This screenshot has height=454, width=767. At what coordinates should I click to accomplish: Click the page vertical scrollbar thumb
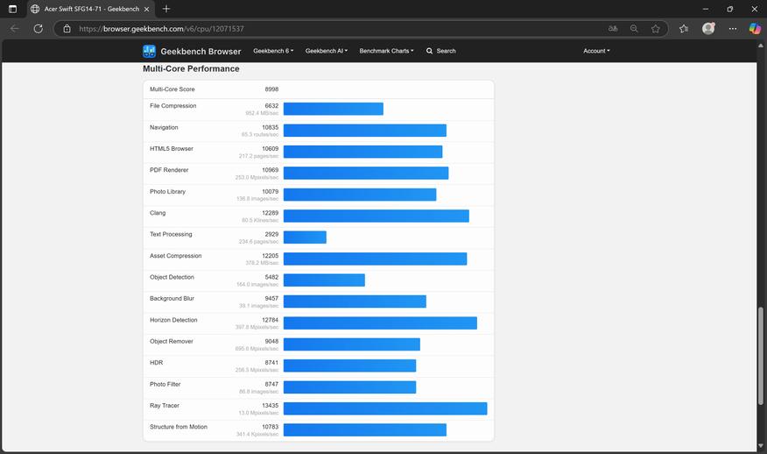point(760,356)
